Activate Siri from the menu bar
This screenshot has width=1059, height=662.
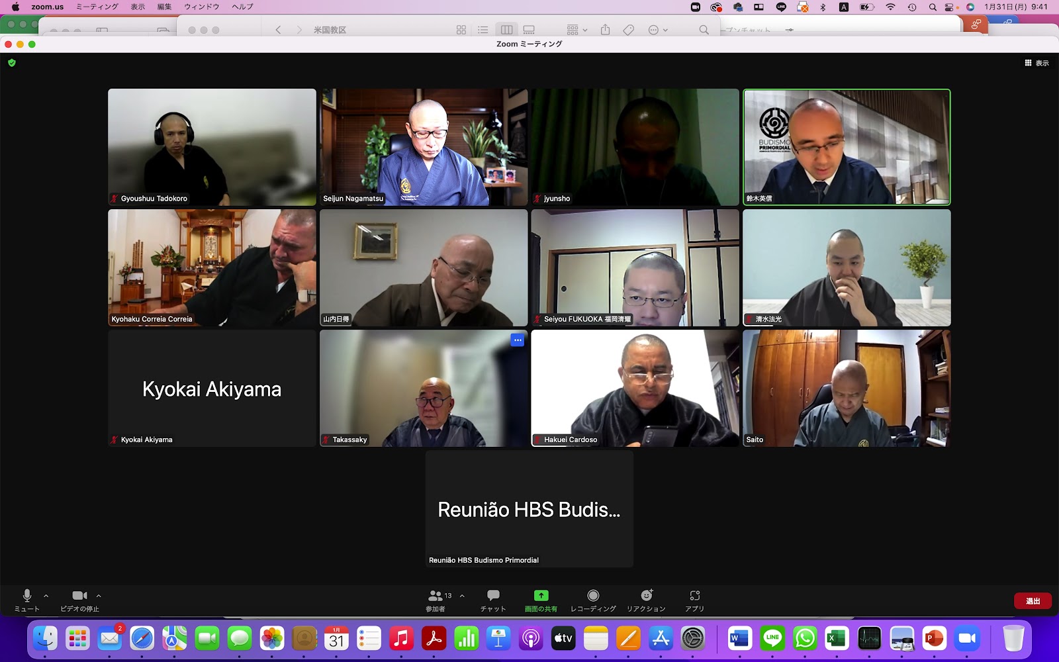click(970, 7)
